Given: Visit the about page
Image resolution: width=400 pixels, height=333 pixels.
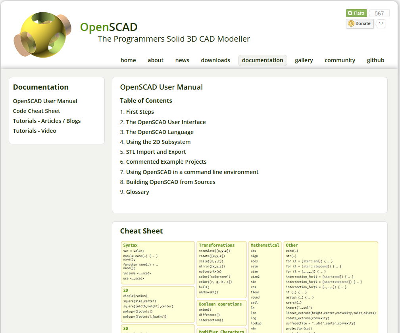Looking at the screenshot, I should 156,60.
